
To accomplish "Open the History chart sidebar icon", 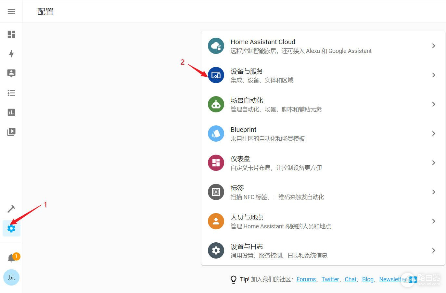I will 11,112.
